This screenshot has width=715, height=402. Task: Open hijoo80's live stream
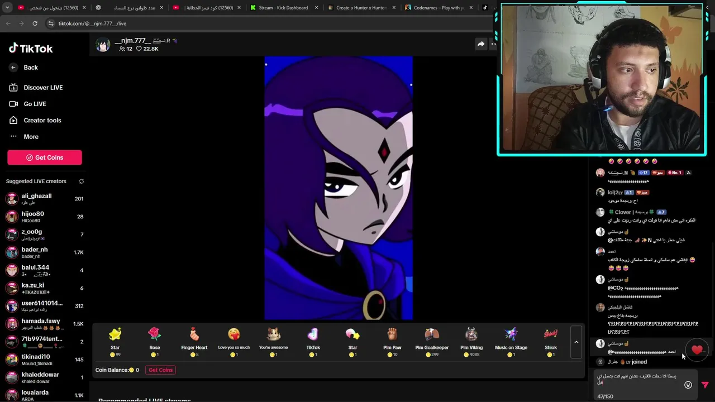pyautogui.click(x=45, y=217)
